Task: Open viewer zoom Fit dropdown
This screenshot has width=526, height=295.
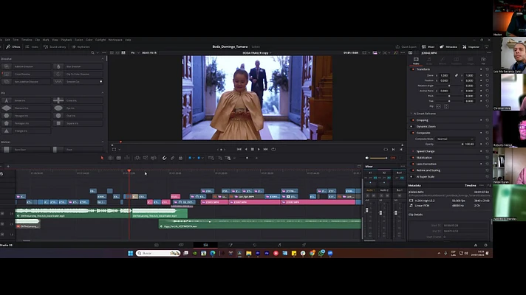Action: tap(135, 53)
